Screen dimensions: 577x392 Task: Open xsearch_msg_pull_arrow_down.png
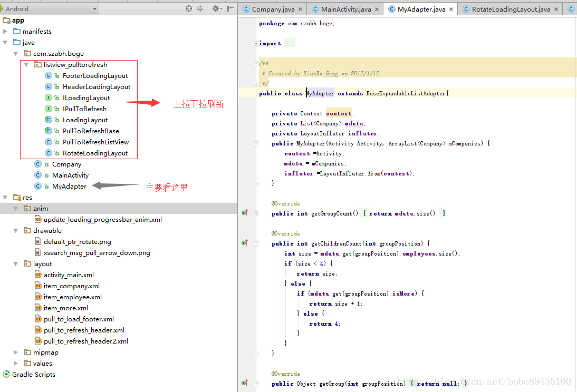[97, 252]
